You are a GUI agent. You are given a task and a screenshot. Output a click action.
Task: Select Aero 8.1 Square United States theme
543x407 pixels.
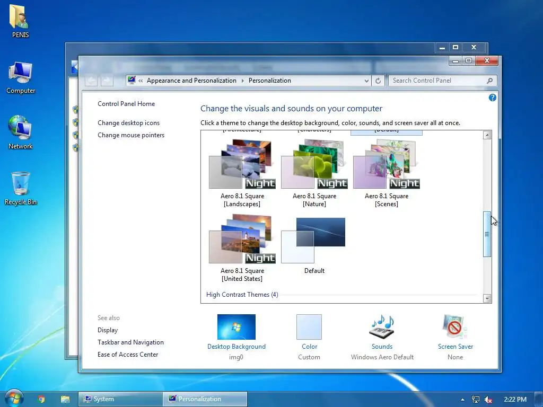242,248
